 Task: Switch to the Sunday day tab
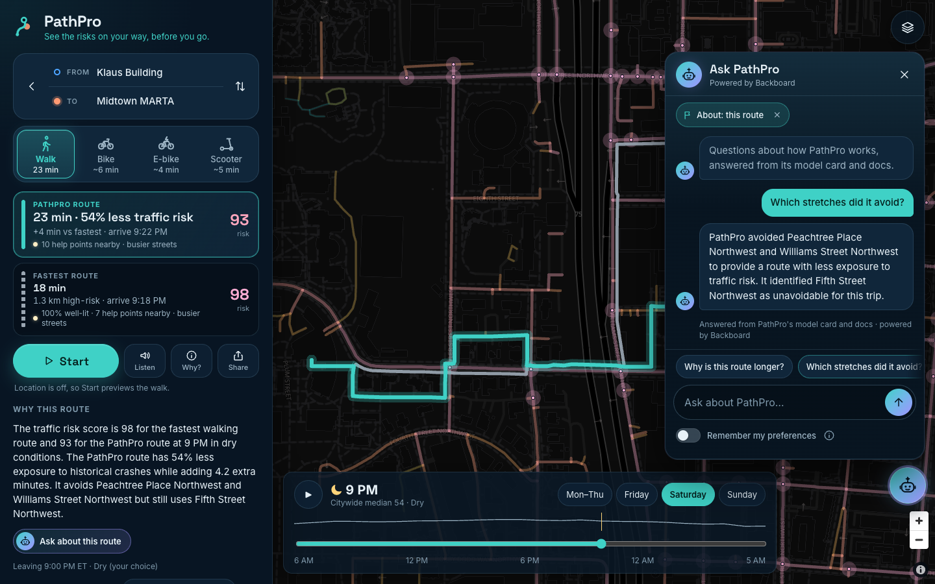click(742, 494)
